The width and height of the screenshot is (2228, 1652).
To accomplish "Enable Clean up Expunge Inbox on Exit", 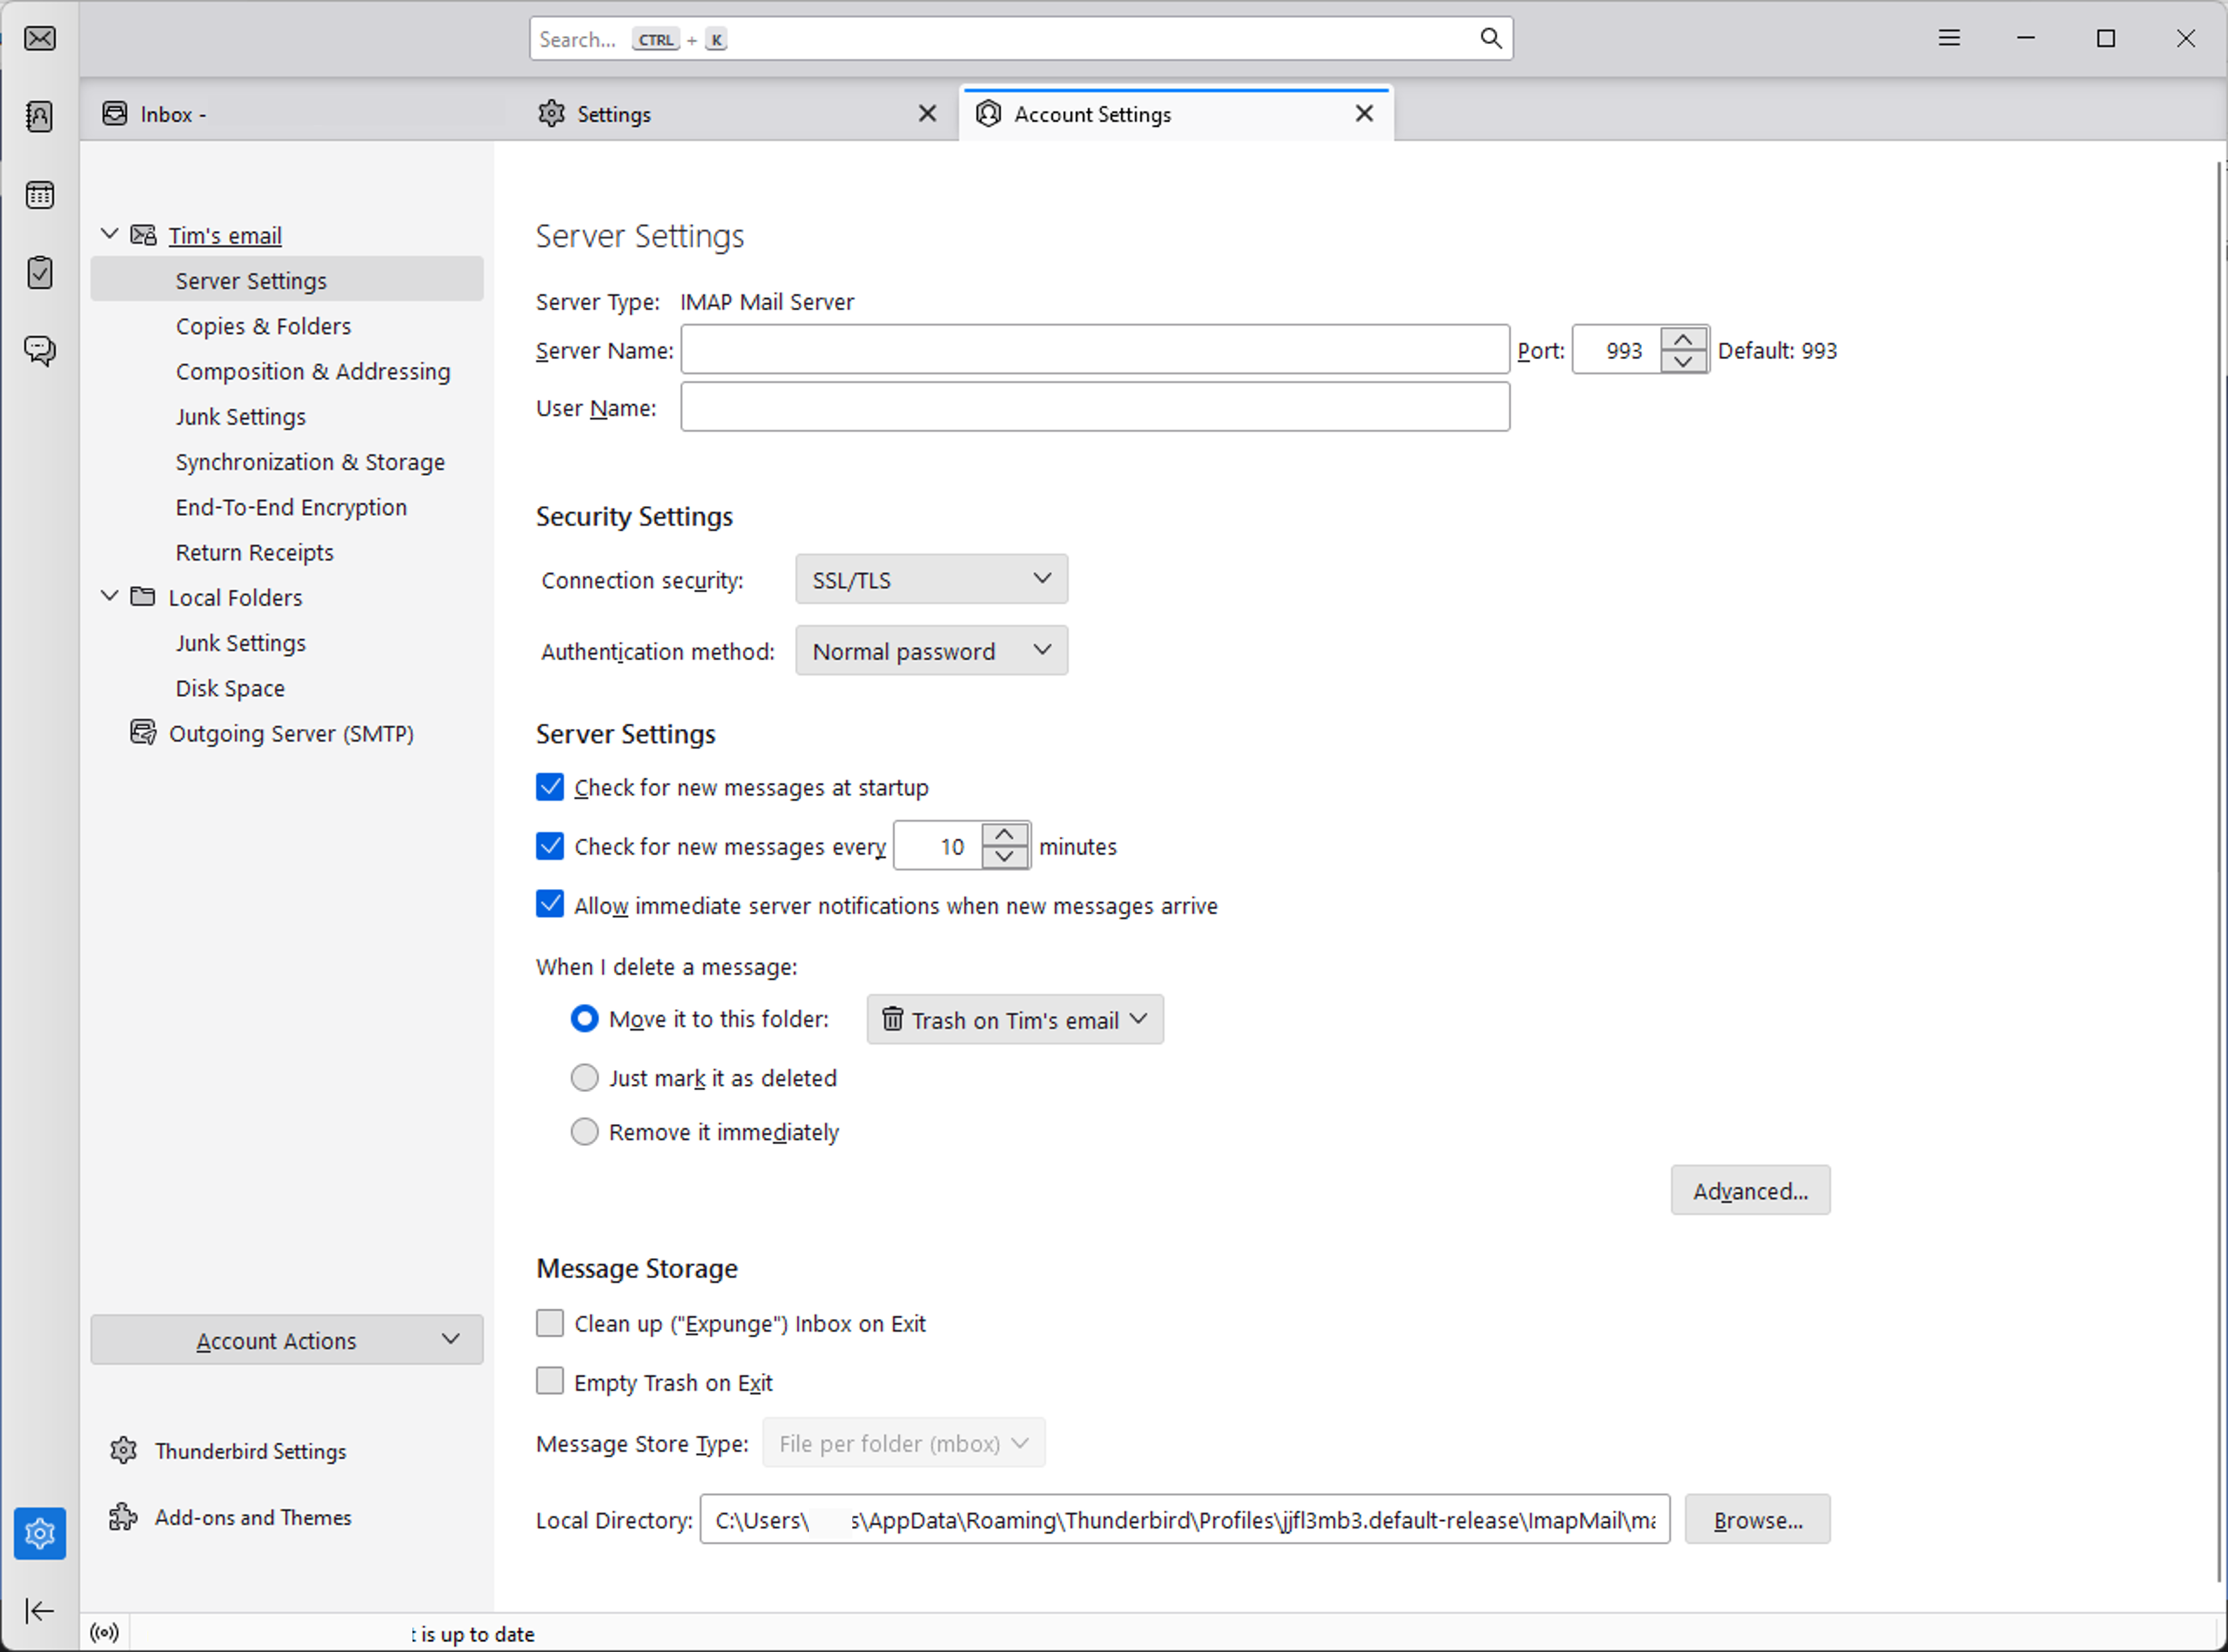I will tap(550, 1323).
